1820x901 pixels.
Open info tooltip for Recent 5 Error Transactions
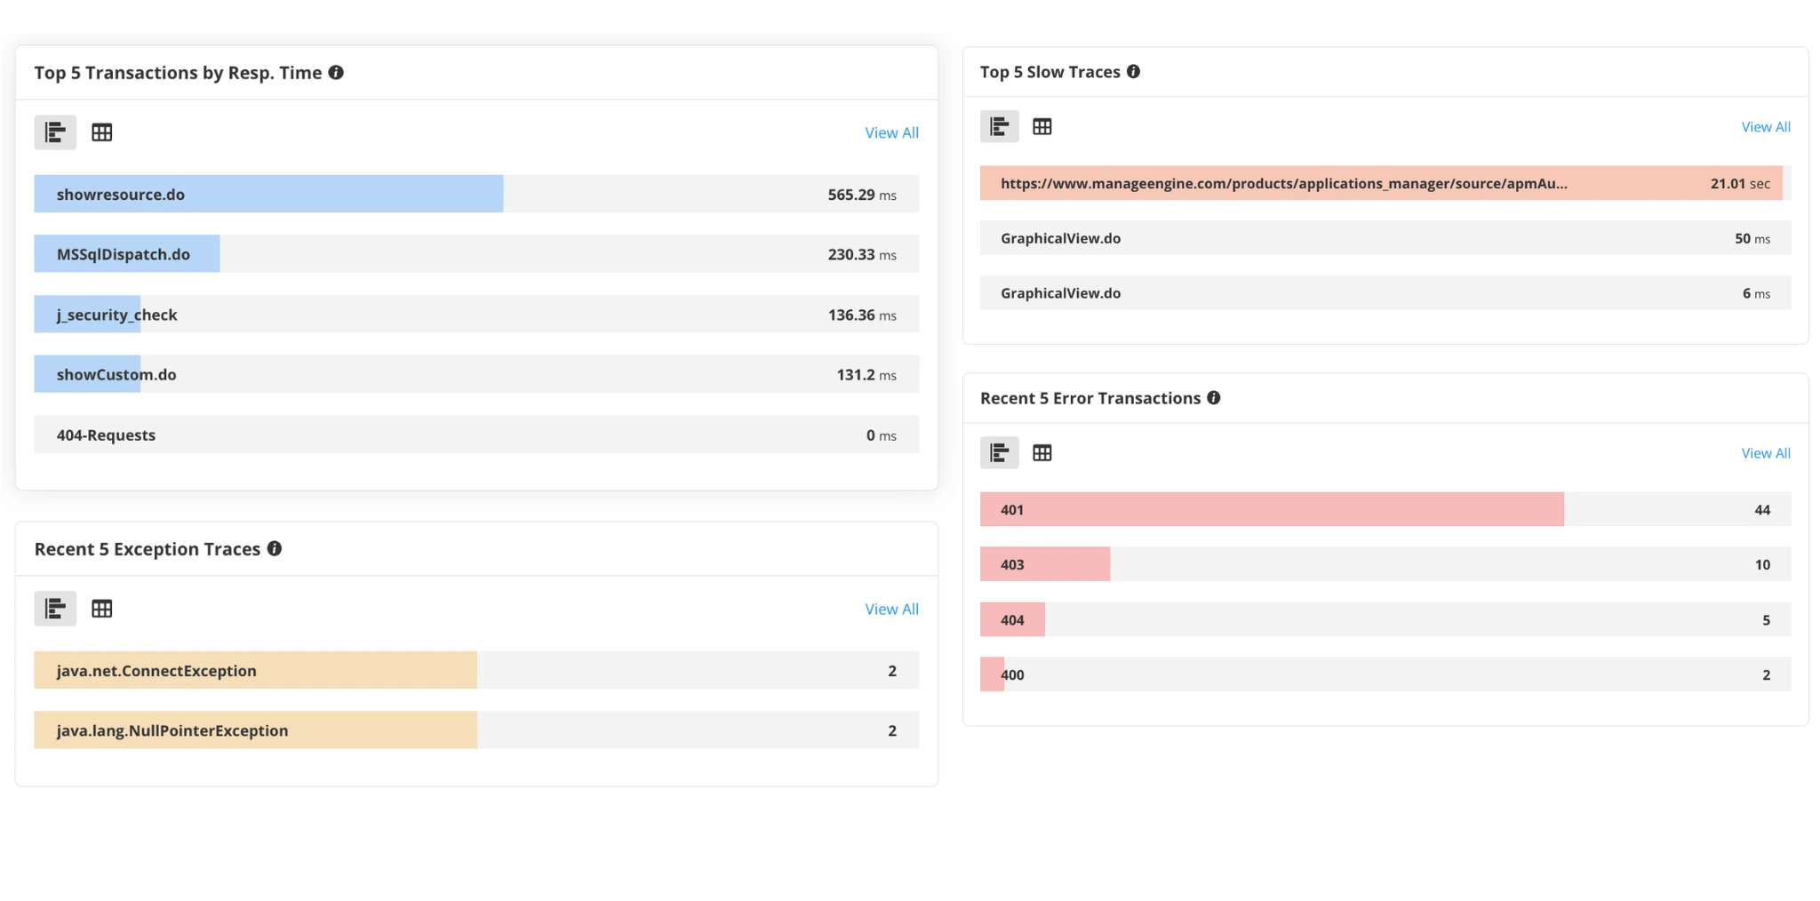(x=1215, y=398)
